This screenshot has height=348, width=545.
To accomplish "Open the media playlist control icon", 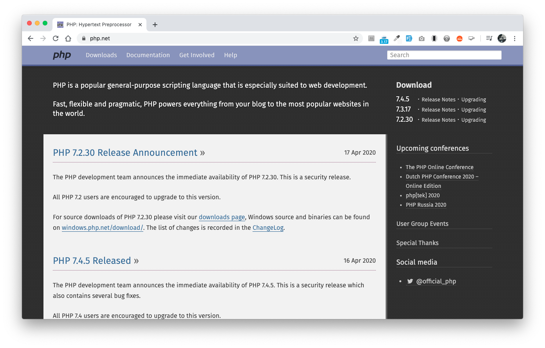I will (x=489, y=38).
